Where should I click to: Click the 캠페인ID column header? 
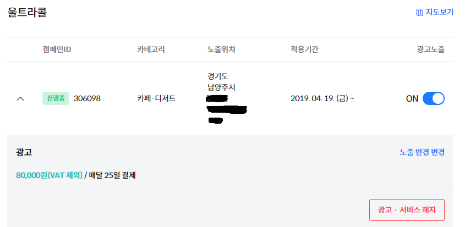coord(57,49)
